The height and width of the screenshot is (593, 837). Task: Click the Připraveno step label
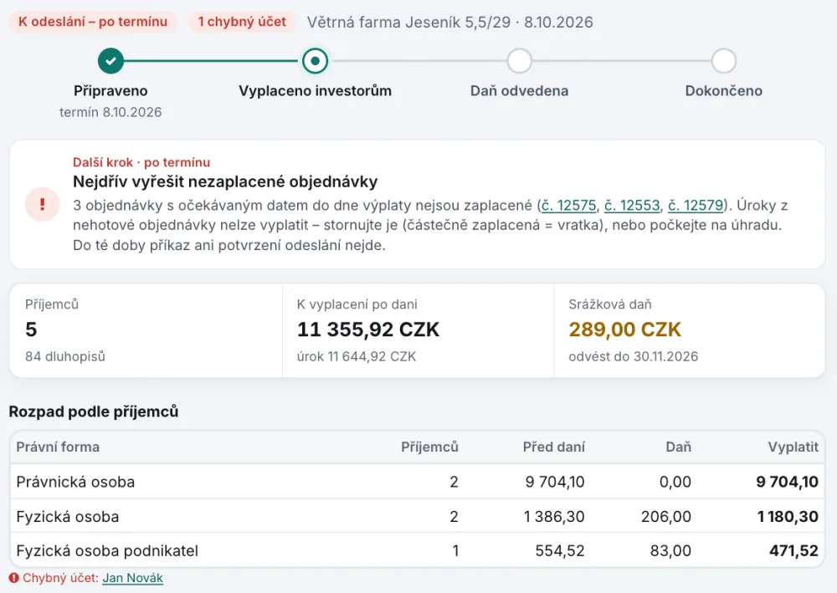click(110, 90)
